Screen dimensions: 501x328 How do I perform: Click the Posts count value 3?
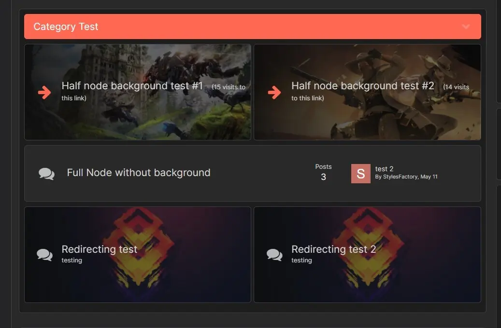tap(323, 177)
